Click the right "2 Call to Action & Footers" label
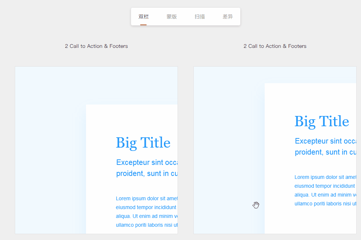 [275, 46]
